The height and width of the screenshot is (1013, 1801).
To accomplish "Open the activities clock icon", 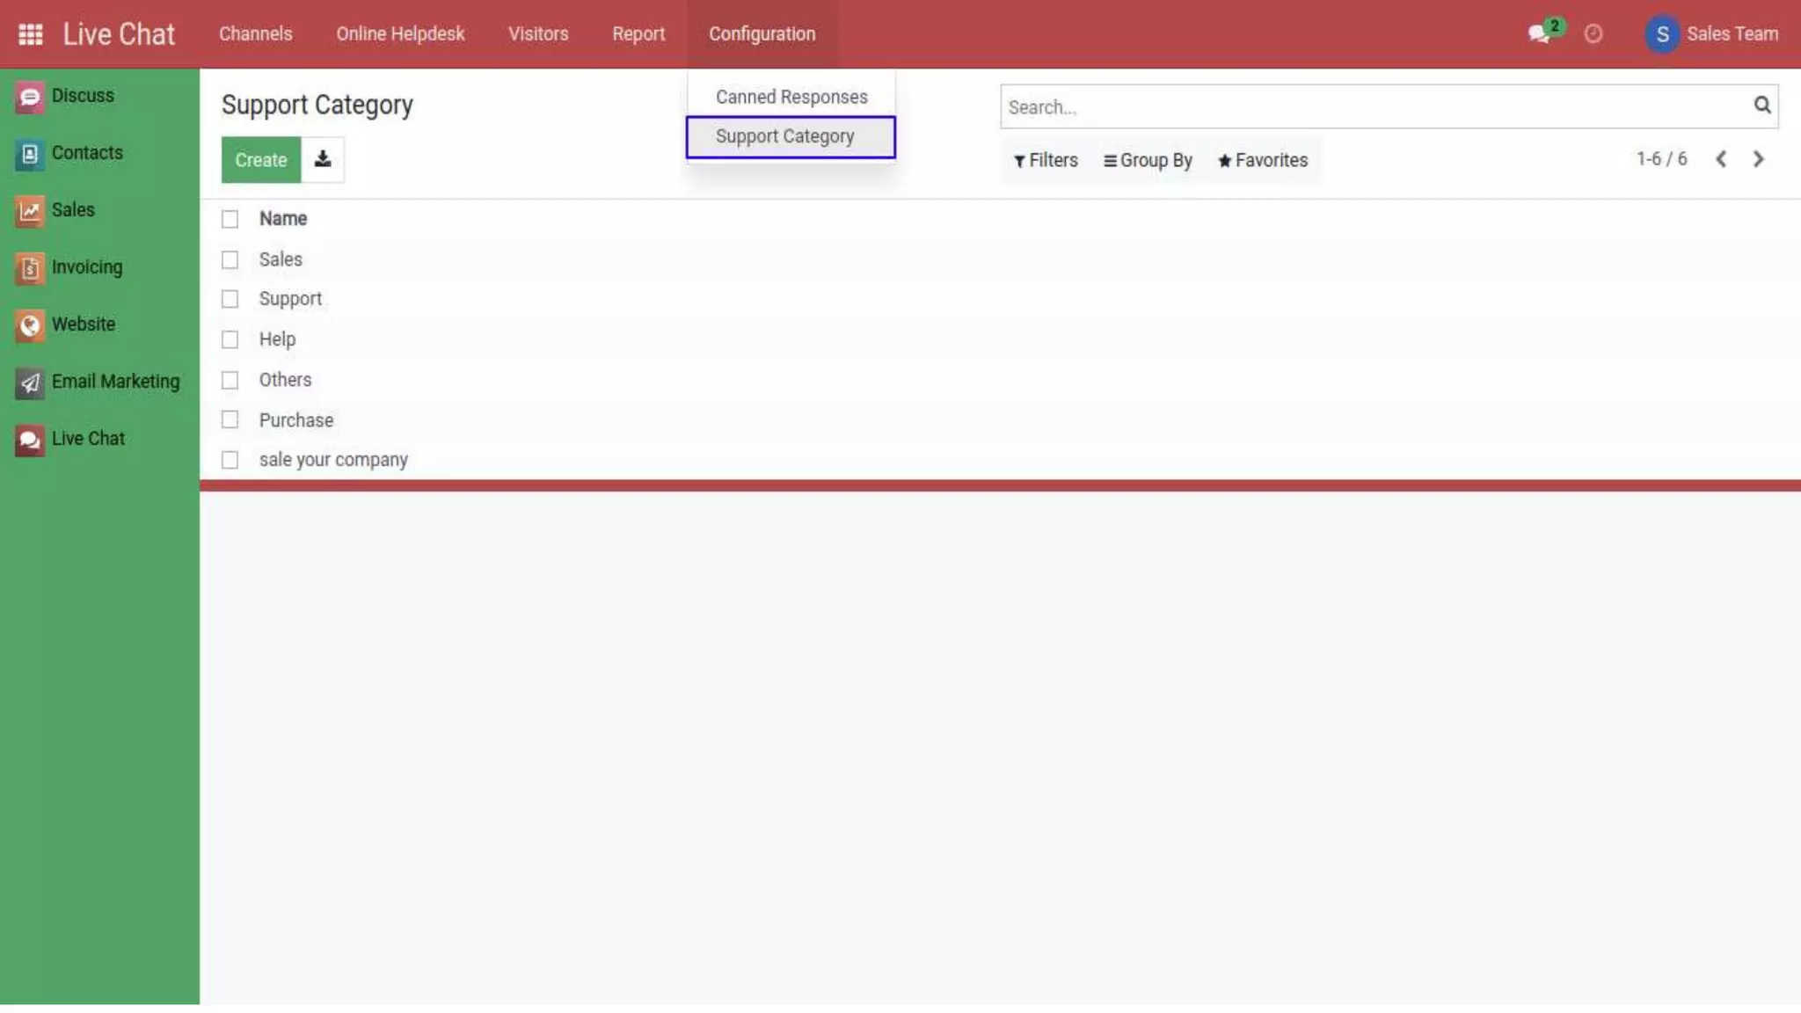I will (x=1593, y=34).
